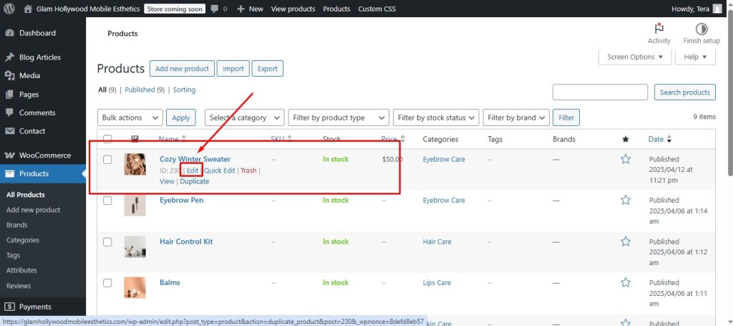Open the Select a category dropdown
Screen dimensions: 733x326
245,118
